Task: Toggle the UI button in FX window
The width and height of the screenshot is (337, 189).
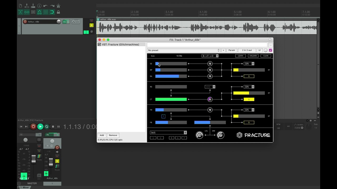Action: 260,50
